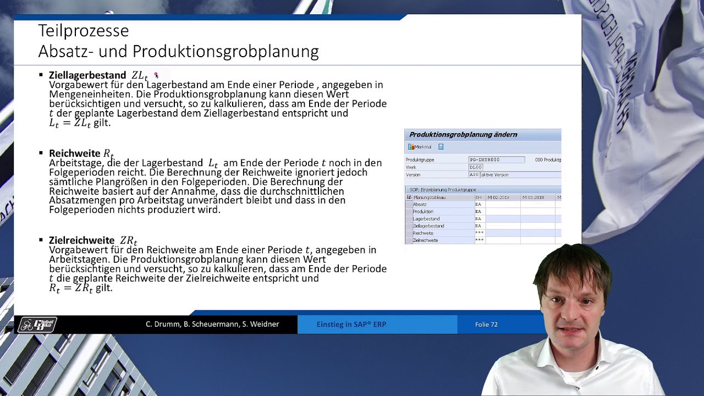The width and height of the screenshot is (704, 396).
Task: Select the Produktion row selector button
Action: 409,212
